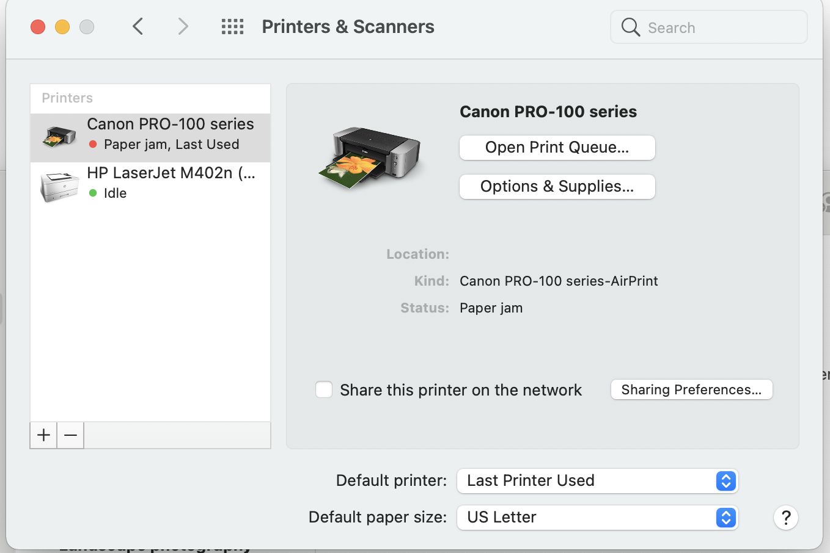Add a new printer with the plus button
The height and width of the screenshot is (553, 830).
tap(43, 435)
